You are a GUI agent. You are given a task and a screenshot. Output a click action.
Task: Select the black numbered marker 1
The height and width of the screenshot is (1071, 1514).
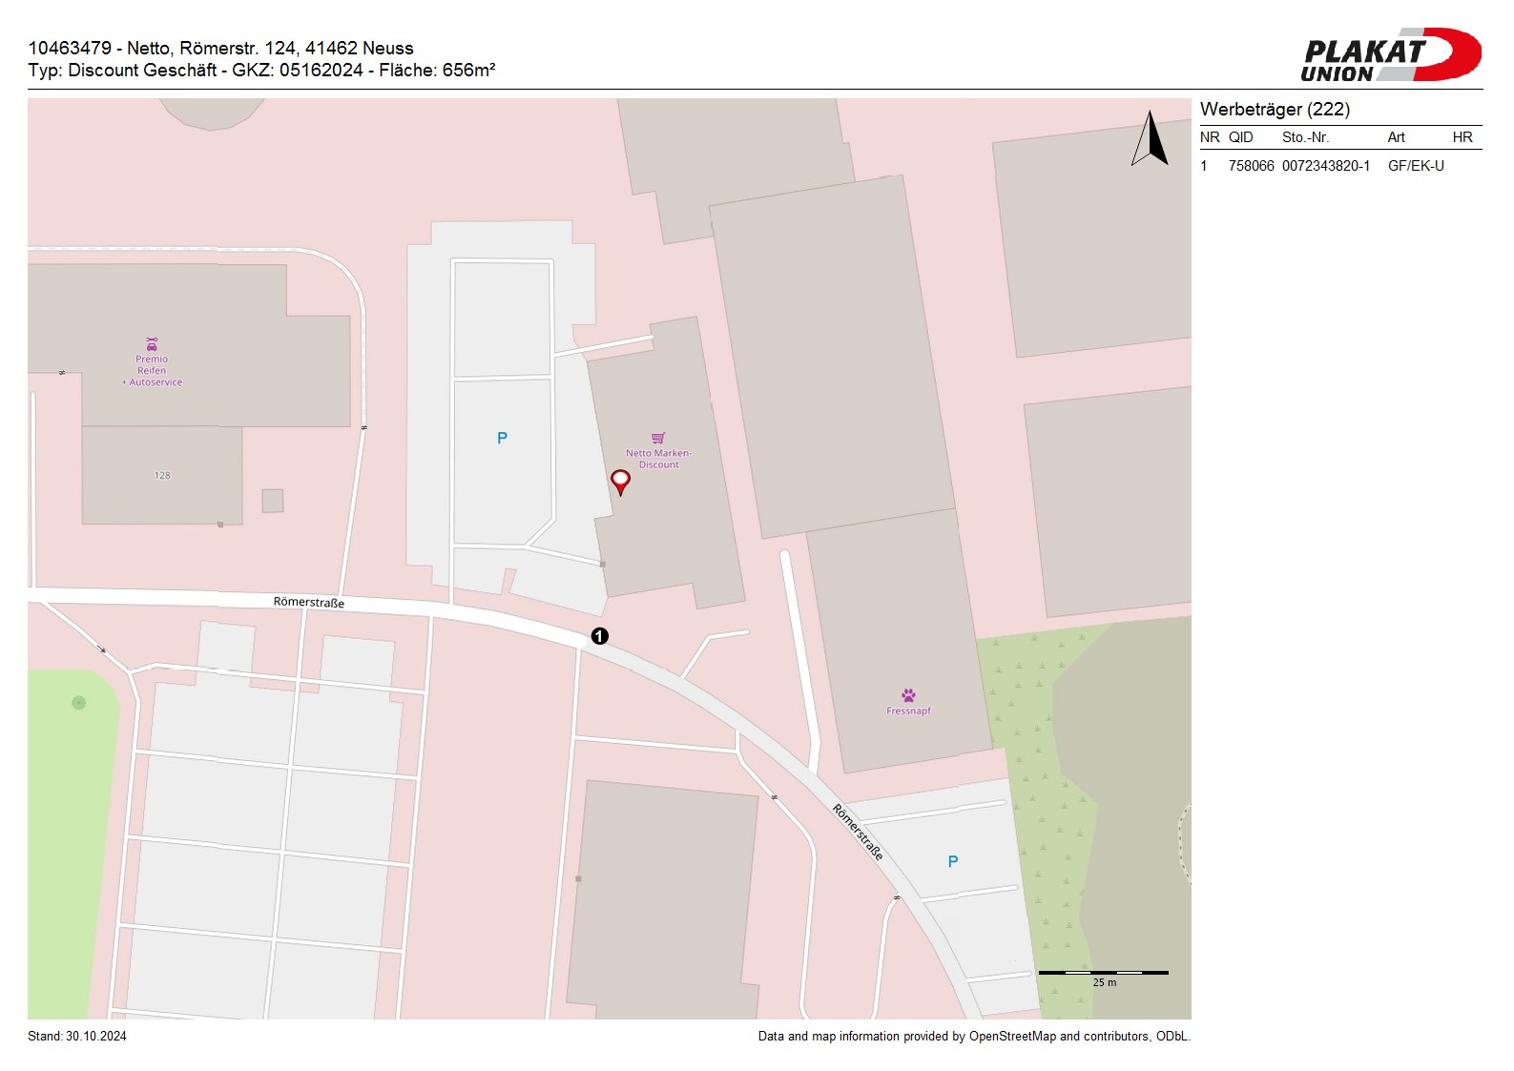tap(599, 636)
